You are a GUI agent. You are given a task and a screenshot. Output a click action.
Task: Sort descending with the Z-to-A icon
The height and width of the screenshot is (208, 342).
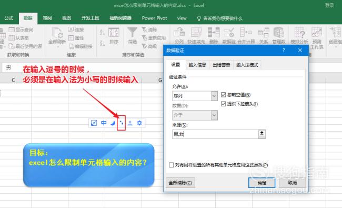(x=102, y=43)
